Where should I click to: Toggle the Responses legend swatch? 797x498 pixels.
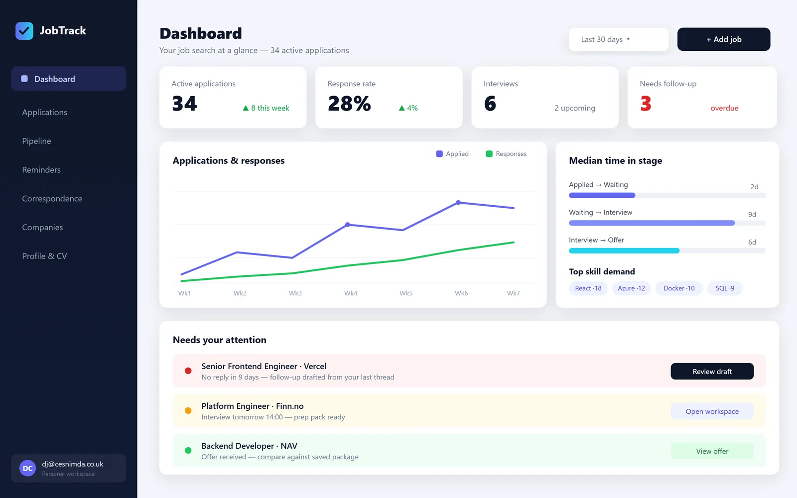pyautogui.click(x=489, y=154)
